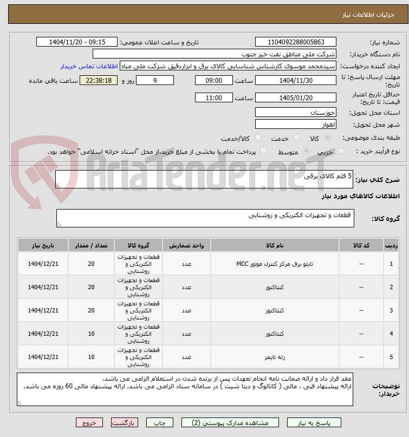Click the نام دستگاه خریدار field
This screenshot has width=409, height=437.
tap(214, 54)
